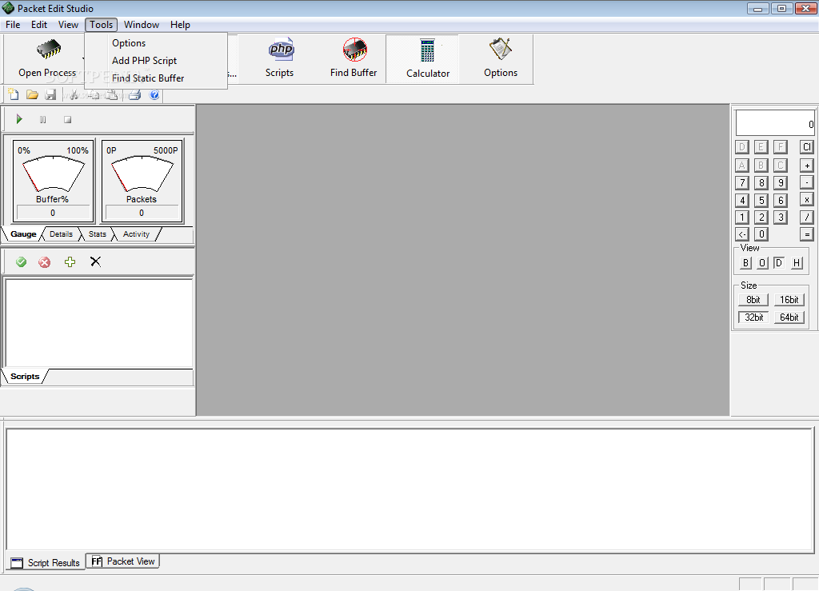
Task: Click the green checkmark enable script icon
Action: (21, 262)
